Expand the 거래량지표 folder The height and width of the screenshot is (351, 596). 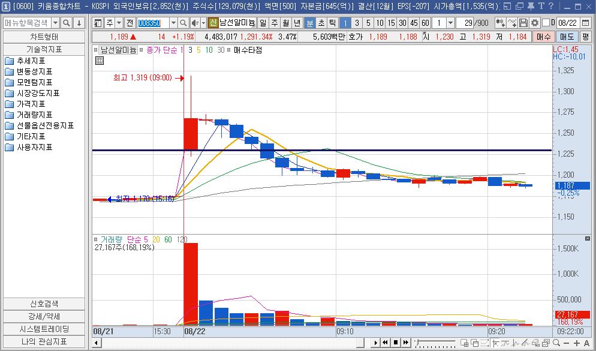[29, 115]
